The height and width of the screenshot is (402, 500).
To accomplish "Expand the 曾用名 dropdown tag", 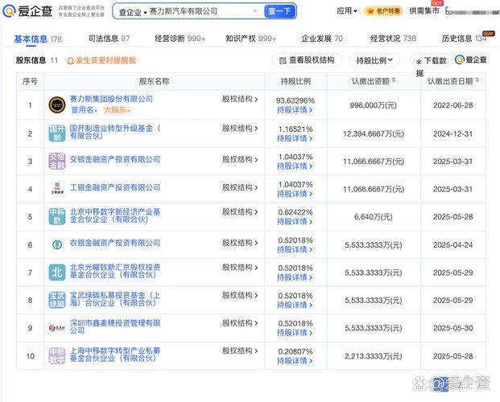I will click(x=85, y=110).
